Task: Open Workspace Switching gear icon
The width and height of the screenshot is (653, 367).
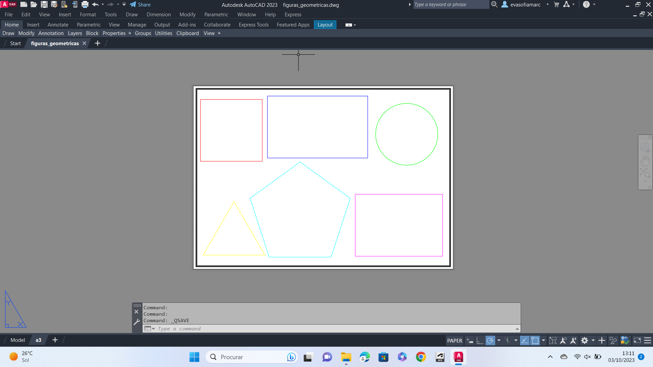Action: pyautogui.click(x=585, y=340)
